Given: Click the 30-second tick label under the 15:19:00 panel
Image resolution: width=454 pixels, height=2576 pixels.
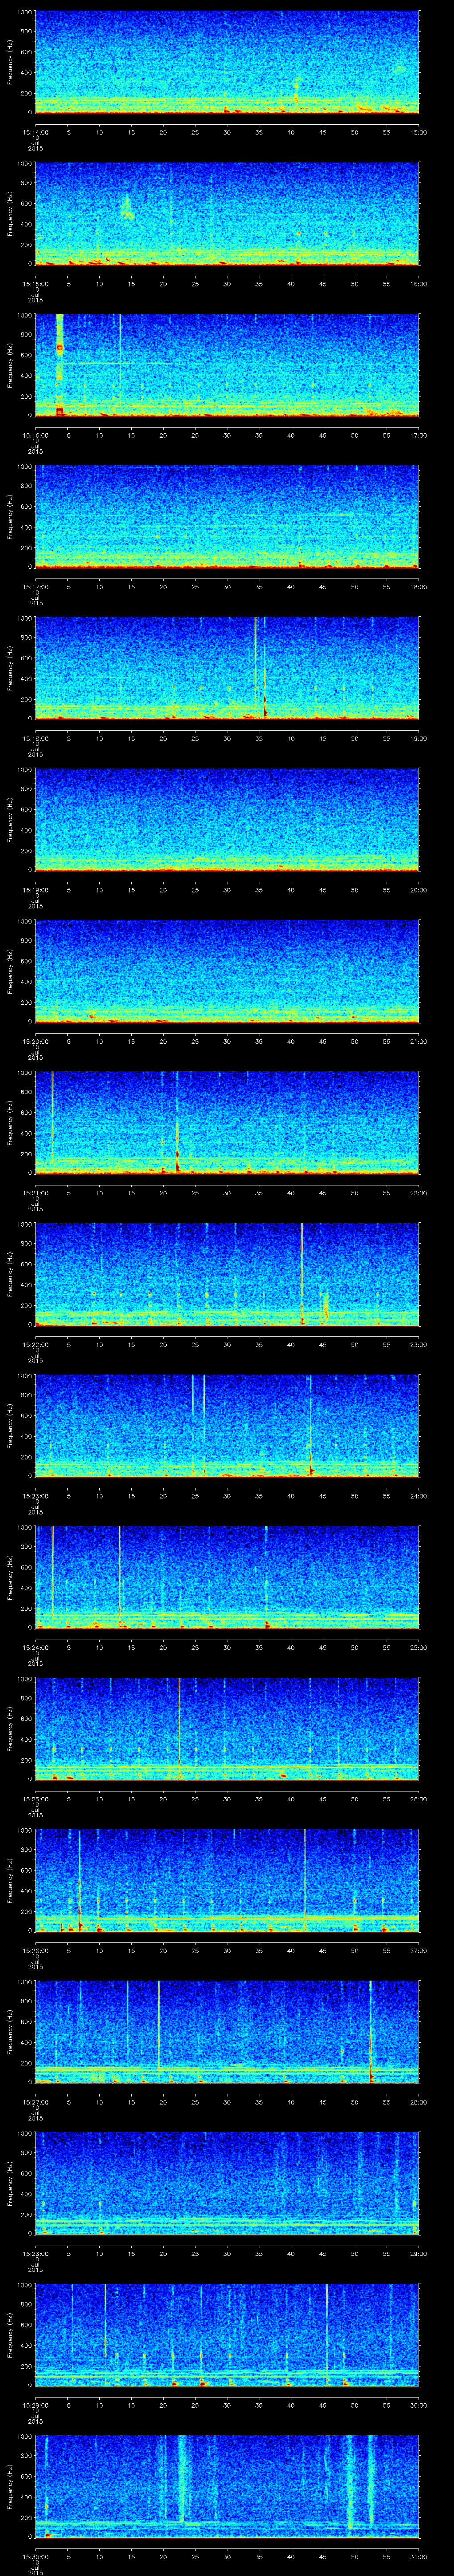Looking at the screenshot, I should (x=227, y=890).
